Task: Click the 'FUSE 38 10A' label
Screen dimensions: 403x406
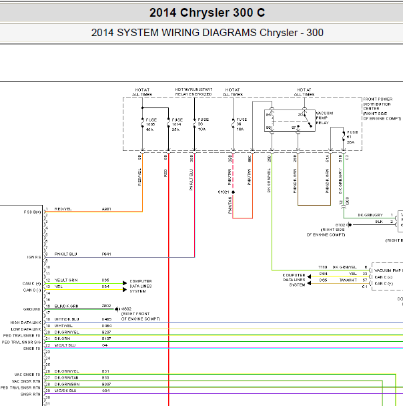Action: [x=203, y=124]
